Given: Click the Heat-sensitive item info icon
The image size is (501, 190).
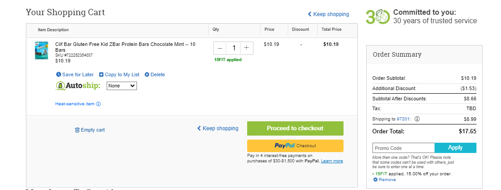Looking at the screenshot, I should (99, 104).
